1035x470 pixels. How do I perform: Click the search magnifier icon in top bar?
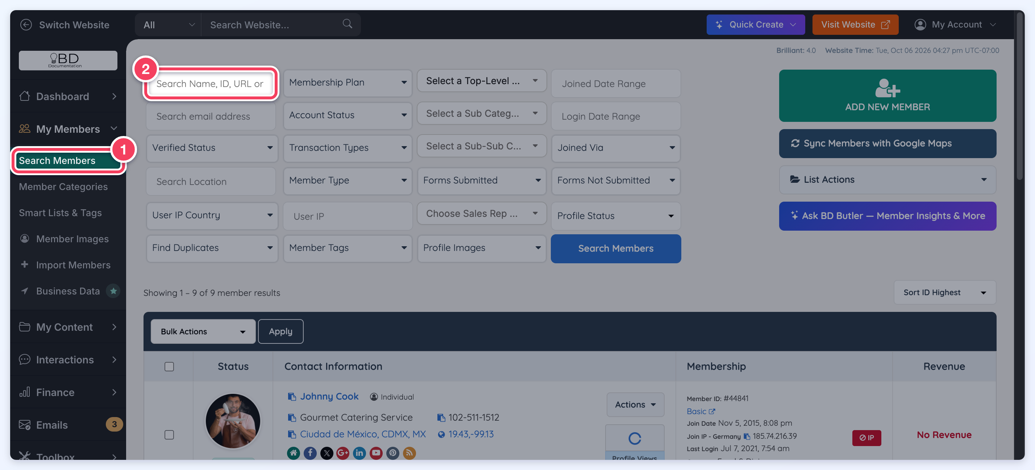click(x=347, y=24)
